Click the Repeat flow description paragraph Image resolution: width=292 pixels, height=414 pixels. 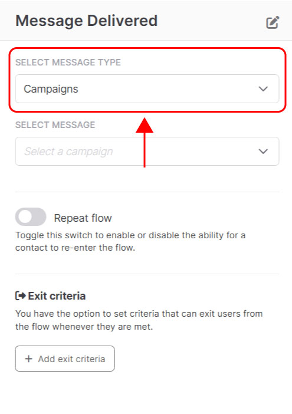point(130,241)
